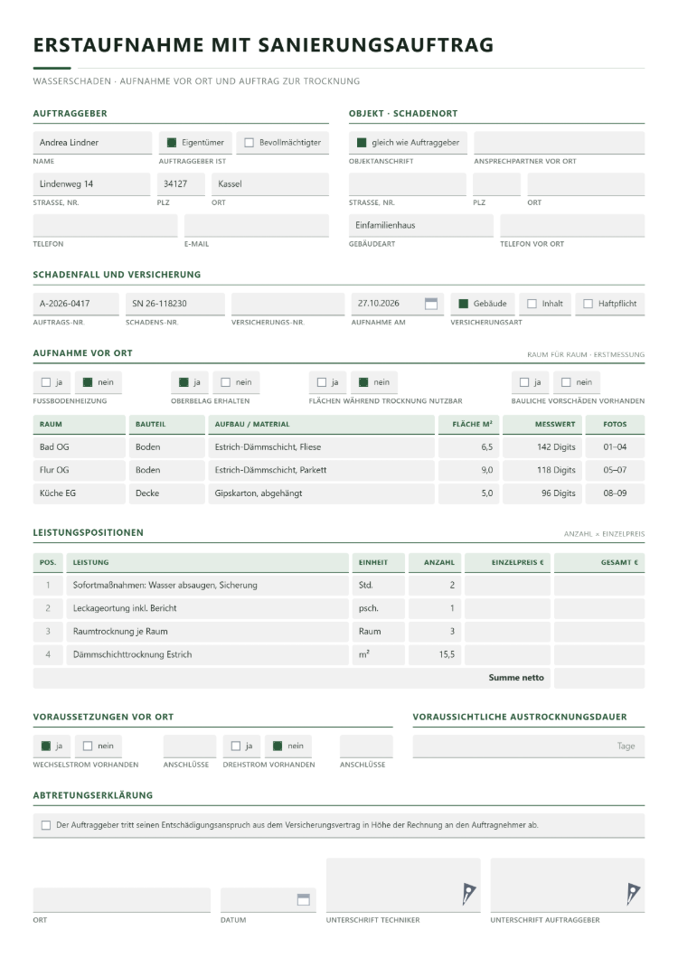Open the calendar picker for Aufnahme am
The width and height of the screenshot is (678, 958).
pyautogui.click(x=431, y=304)
